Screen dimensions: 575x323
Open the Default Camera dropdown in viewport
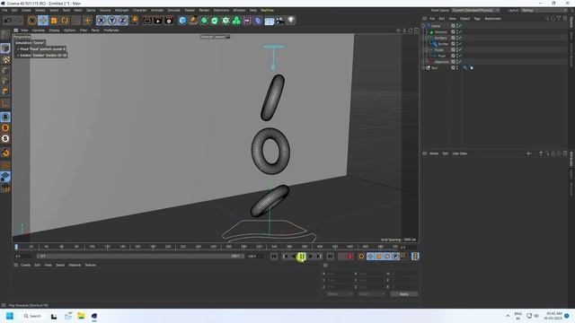pos(216,37)
